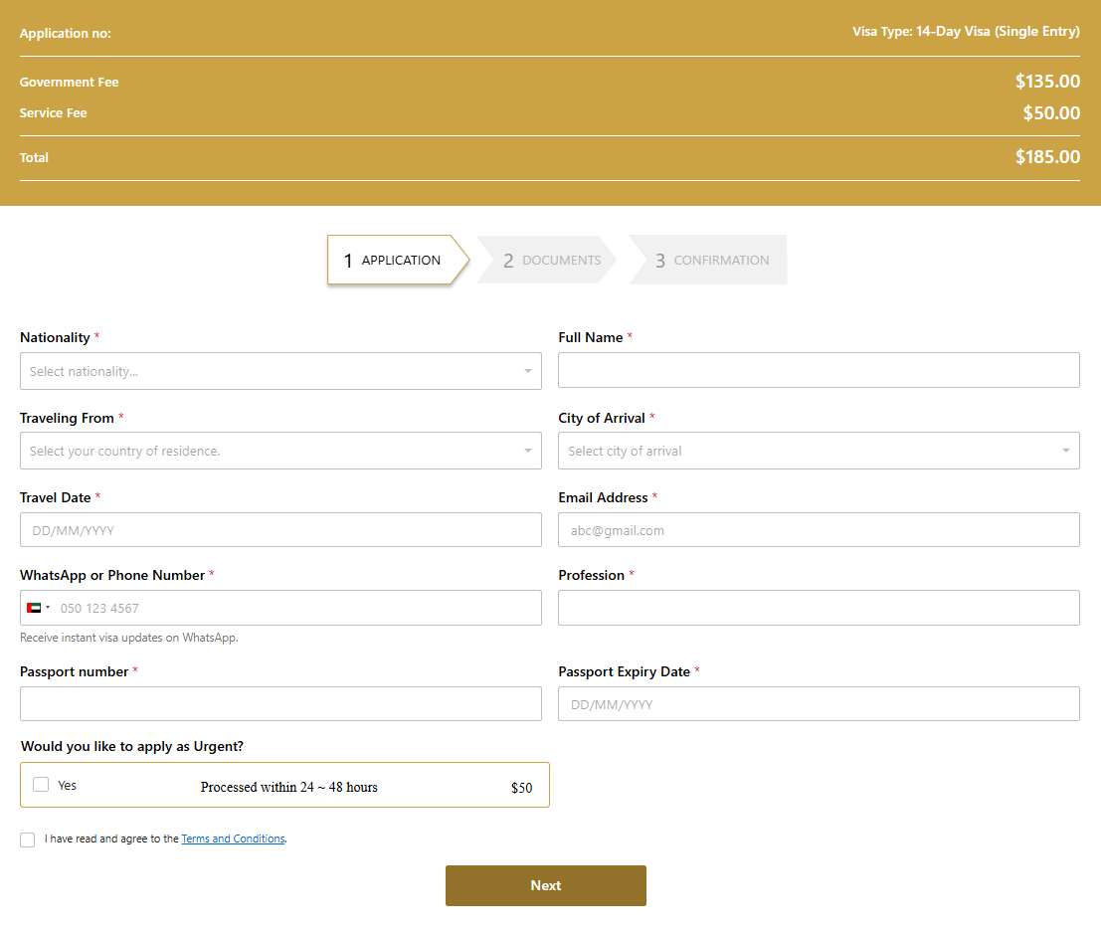The width and height of the screenshot is (1101, 933).
Task: Click the WhatsApp phone number field
Action: pos(296,608)
